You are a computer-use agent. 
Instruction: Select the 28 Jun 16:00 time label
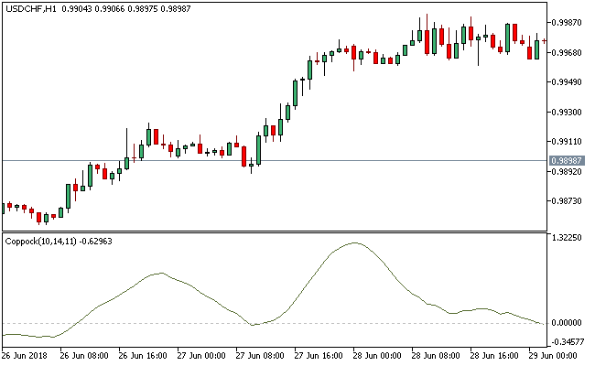[495, 356]
